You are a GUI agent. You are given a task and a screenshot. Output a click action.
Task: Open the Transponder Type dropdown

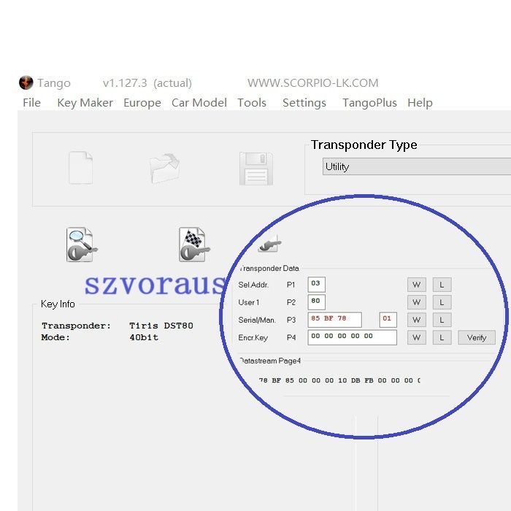416,166
